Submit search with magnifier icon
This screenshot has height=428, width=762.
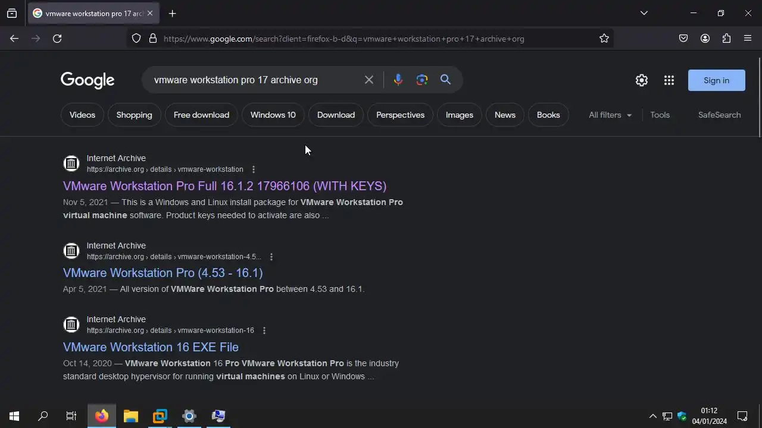click(445, 80)
